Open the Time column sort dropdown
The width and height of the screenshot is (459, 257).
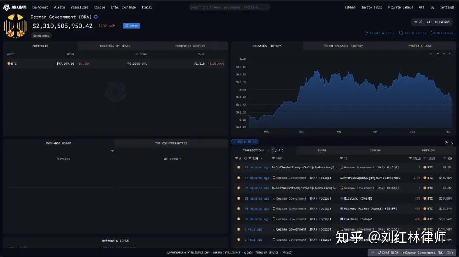coord(261,159)
